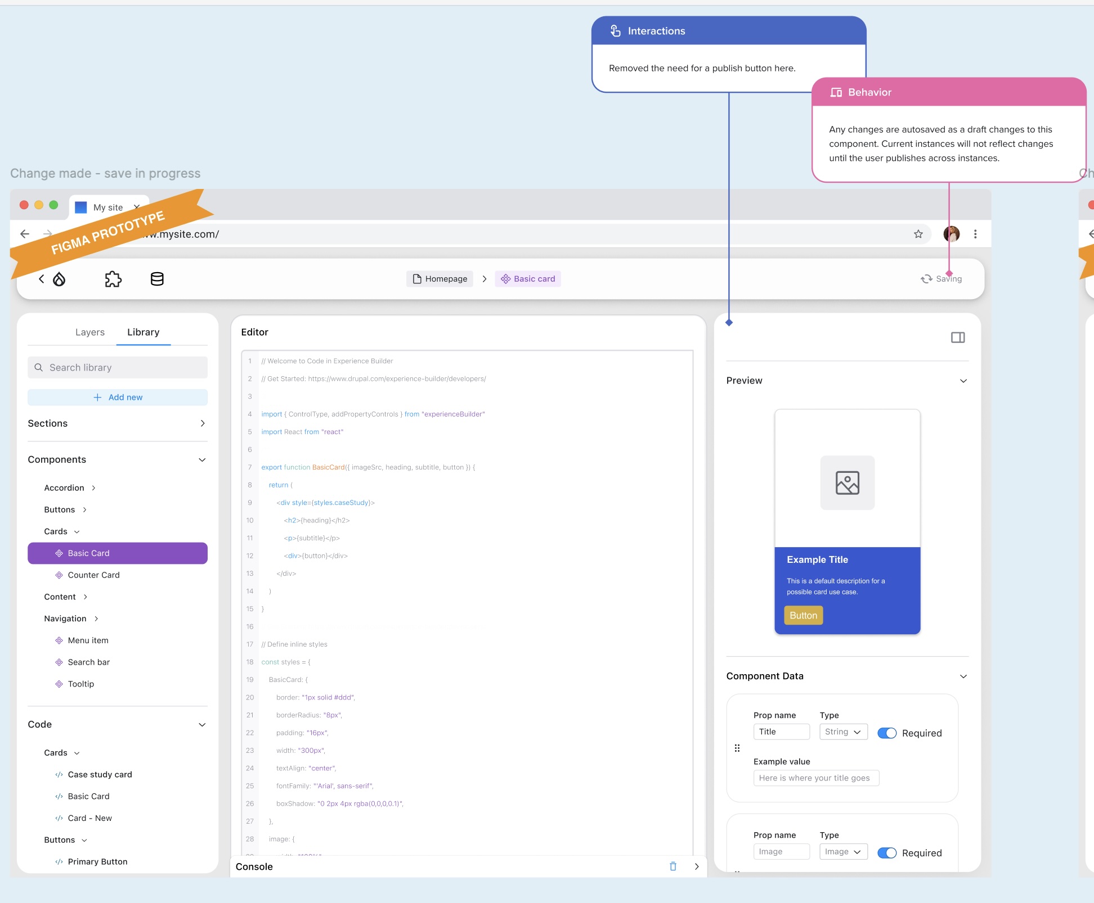Bookmark page with star icon
Image resolution: width=1094 pixels, height=903 pixels.
(918, 234)
